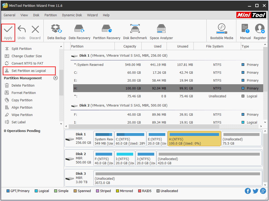Click H:(NTFS) block in Disk 1 map
Image resolution: width=269 pixels, height=201 pixels.
[194, 139]
